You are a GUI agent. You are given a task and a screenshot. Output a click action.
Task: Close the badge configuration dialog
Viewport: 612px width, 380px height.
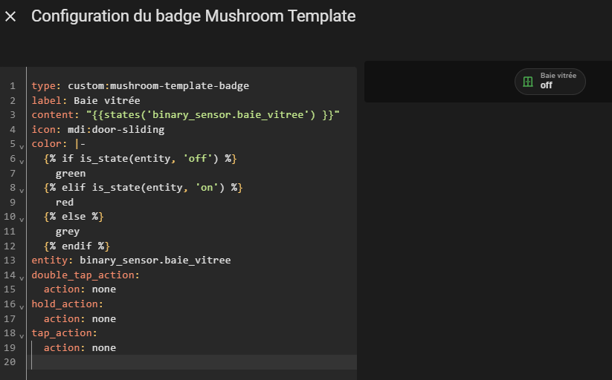10,16
